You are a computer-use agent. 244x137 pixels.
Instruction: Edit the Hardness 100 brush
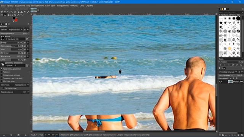pyautogui.click(x=27, y=39)
